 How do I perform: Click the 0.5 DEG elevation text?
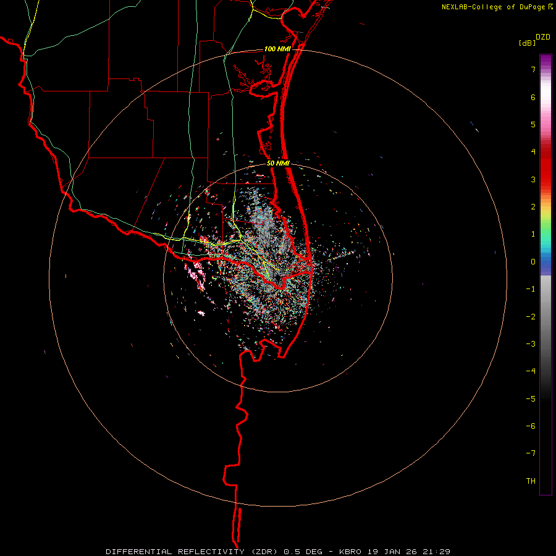point(303,552)
